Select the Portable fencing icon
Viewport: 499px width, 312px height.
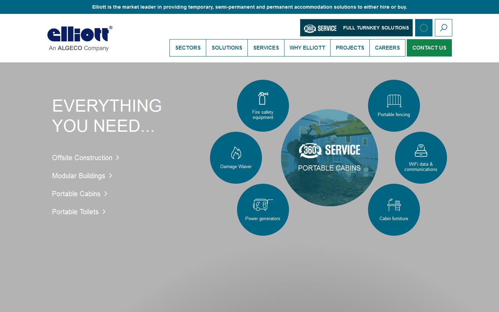tap(394, 101)
